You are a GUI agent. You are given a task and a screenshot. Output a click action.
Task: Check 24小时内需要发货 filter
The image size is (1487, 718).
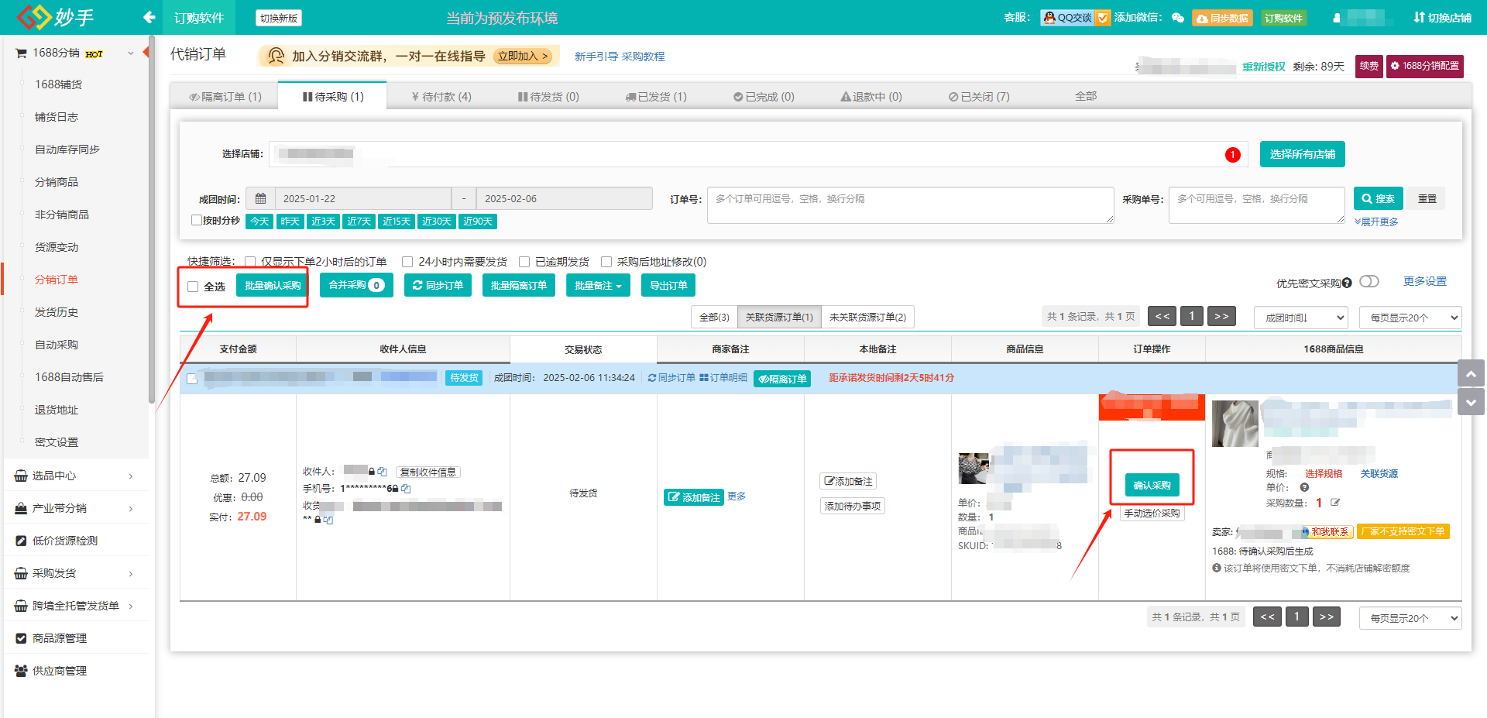pyautogui.click(x=407, y=262)
